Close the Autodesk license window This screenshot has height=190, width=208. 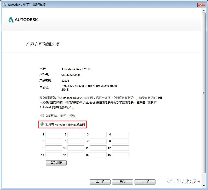(201, 5)
